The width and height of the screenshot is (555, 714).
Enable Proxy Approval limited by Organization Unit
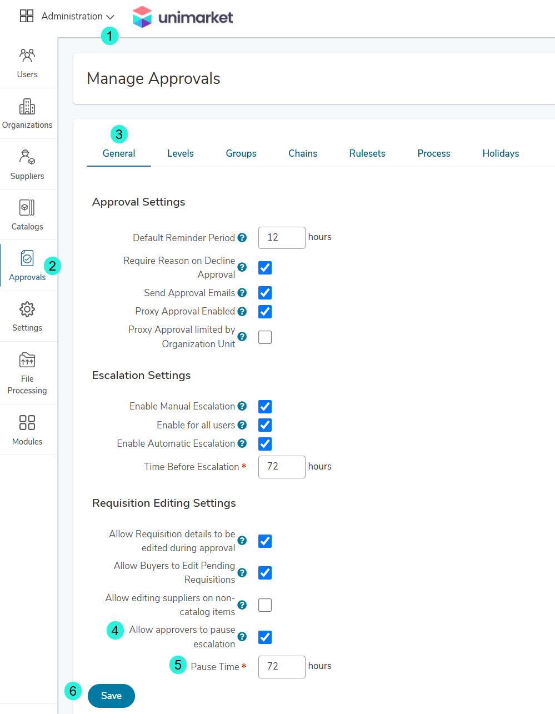point(265,337)
